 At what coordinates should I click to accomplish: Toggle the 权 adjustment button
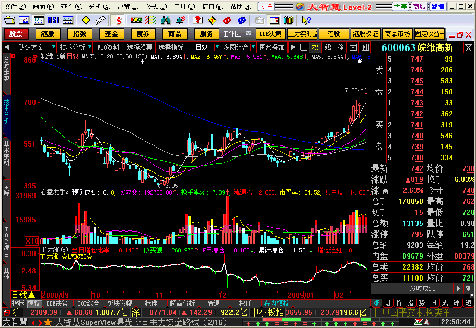[x=316, y=47]
